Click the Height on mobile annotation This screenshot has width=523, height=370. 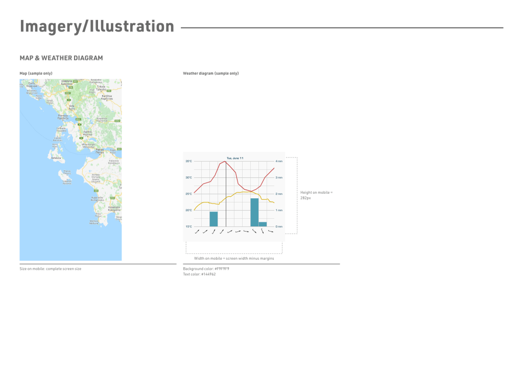pyautogui.click(x=316, y=195)
